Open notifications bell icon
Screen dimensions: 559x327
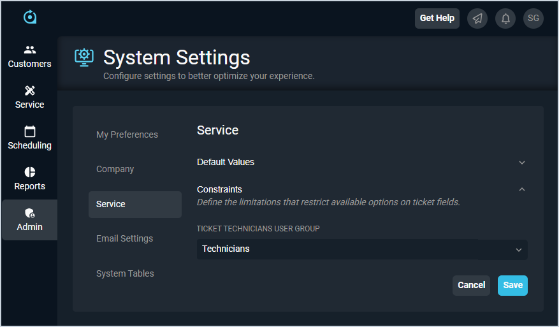click(x=505, y=18)
